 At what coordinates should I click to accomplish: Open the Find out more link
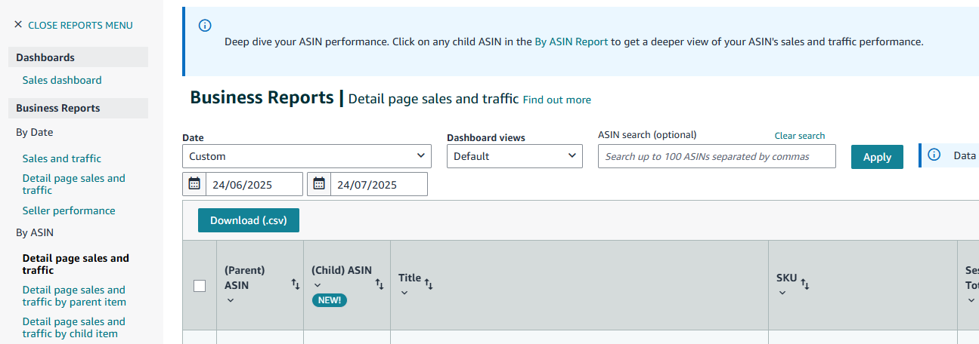557,100
